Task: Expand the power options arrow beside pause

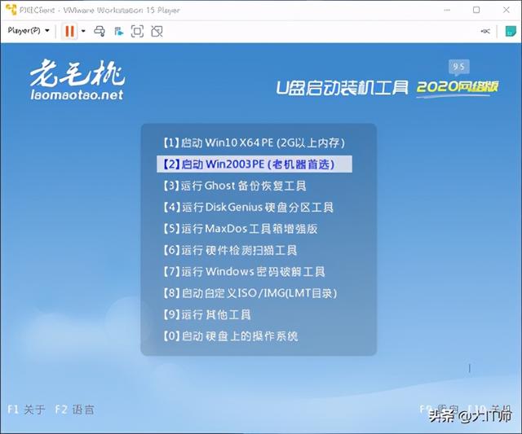Action: (83, 31)
